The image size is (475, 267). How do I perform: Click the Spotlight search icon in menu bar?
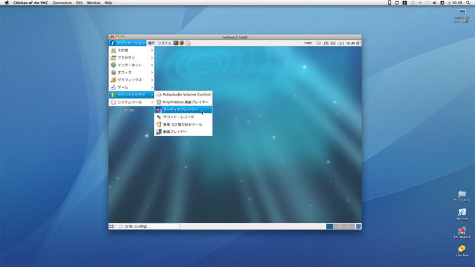(468, 3)
